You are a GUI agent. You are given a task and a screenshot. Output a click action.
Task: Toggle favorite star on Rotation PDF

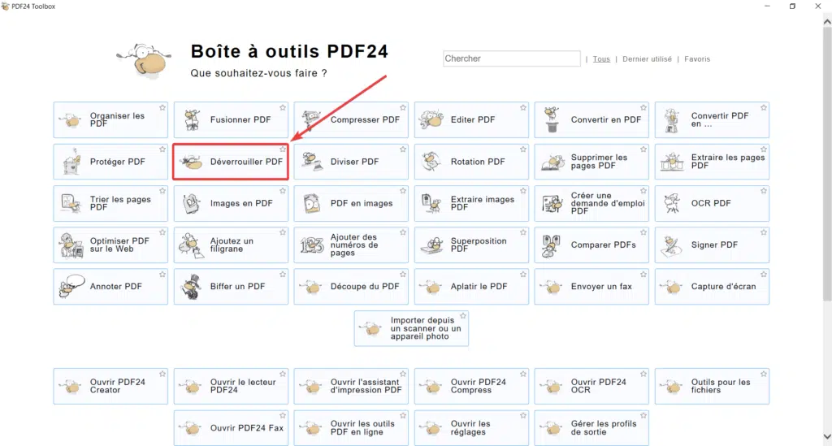point(523,149)
